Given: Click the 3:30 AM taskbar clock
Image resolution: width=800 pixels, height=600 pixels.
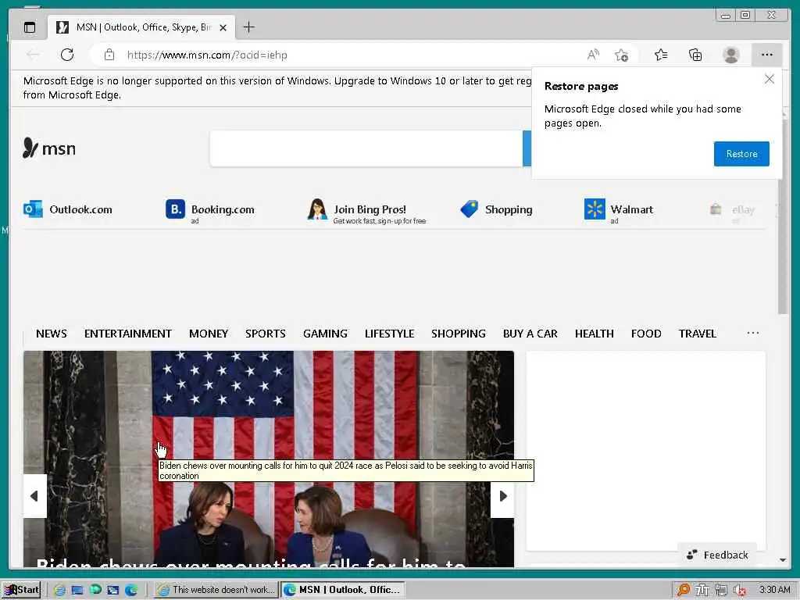Looking at the screenshot, I should (x=774, y=590).
